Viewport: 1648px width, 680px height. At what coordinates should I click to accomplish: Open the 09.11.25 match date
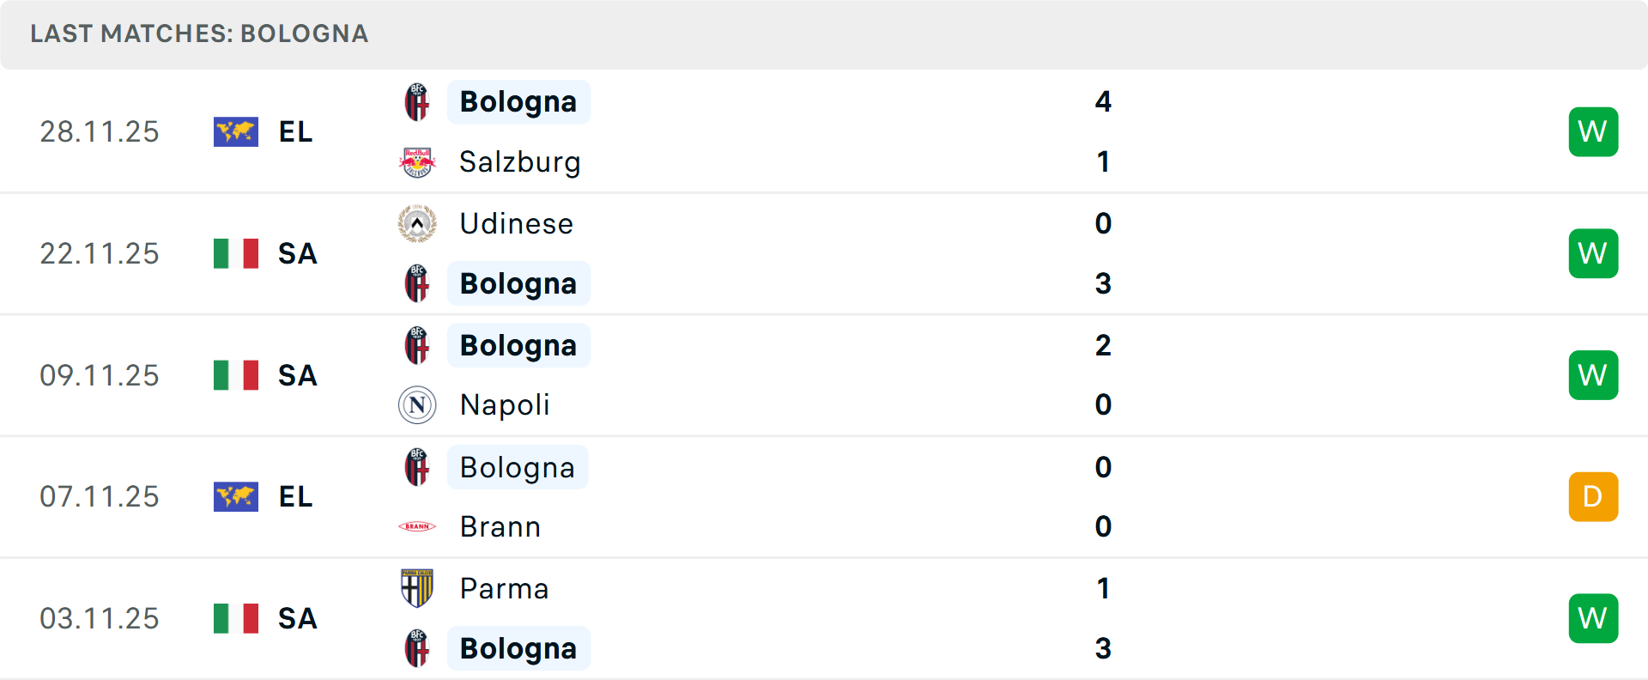(x=100, y=375)
